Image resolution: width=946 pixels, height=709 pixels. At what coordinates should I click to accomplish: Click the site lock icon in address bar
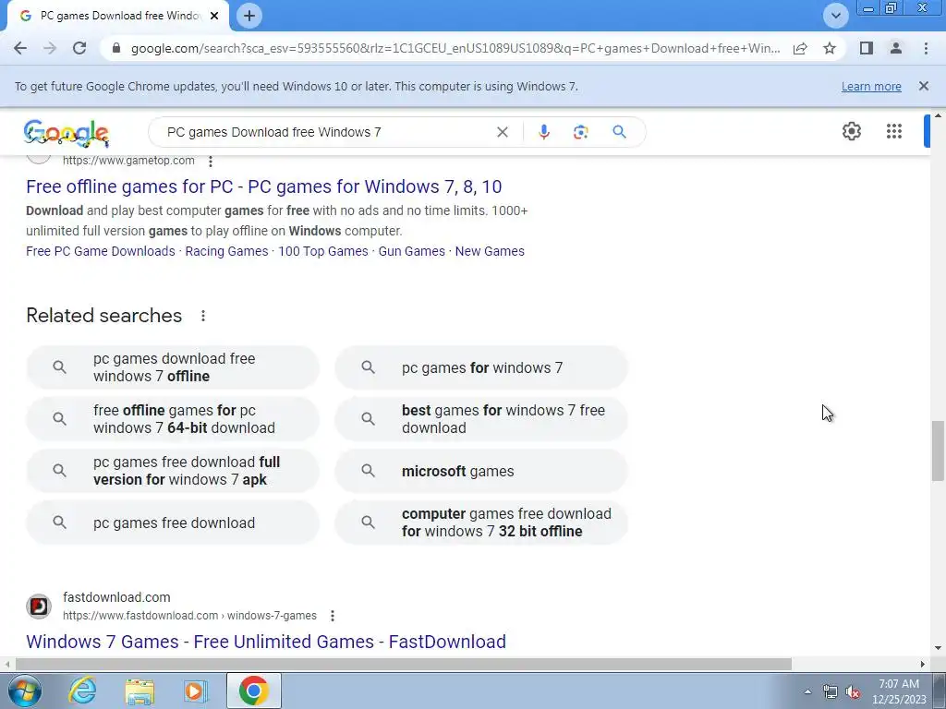[x=116, y=48]
